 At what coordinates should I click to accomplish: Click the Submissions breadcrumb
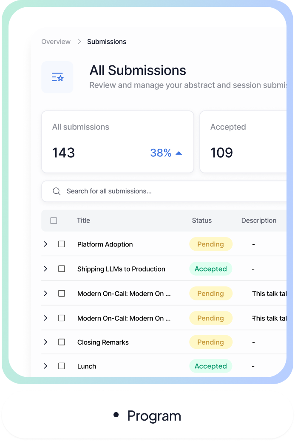pyautogui.click(x=107, y=42)
